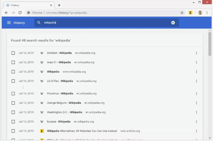Open the Washington, D.C. - Wikipedia link
Screen dimensions: 213x141
[65, 112]
